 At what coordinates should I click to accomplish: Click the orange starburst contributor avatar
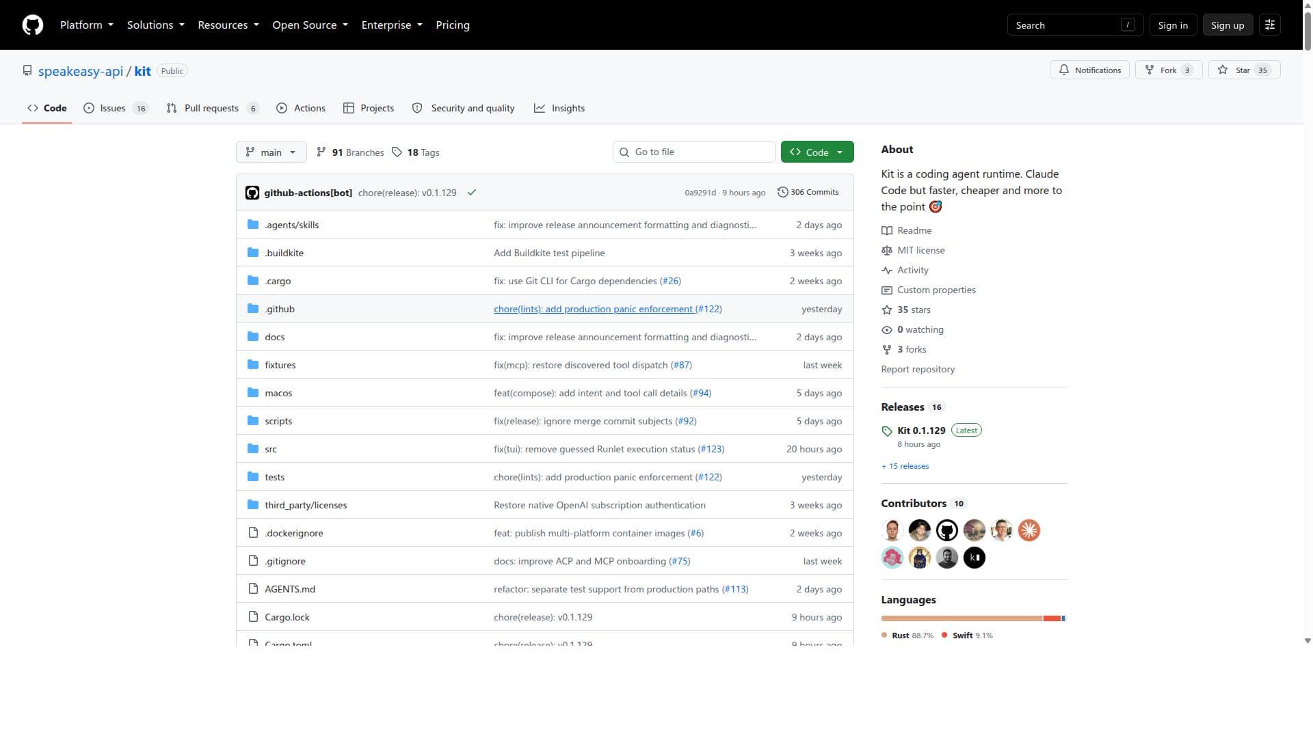click(x=1029, y=530)
